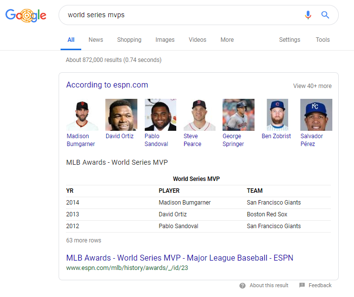The height and width of the screenshot is (297, 354).
Task: Start voice search with the microphone icon
Action: tap(308, 15)
